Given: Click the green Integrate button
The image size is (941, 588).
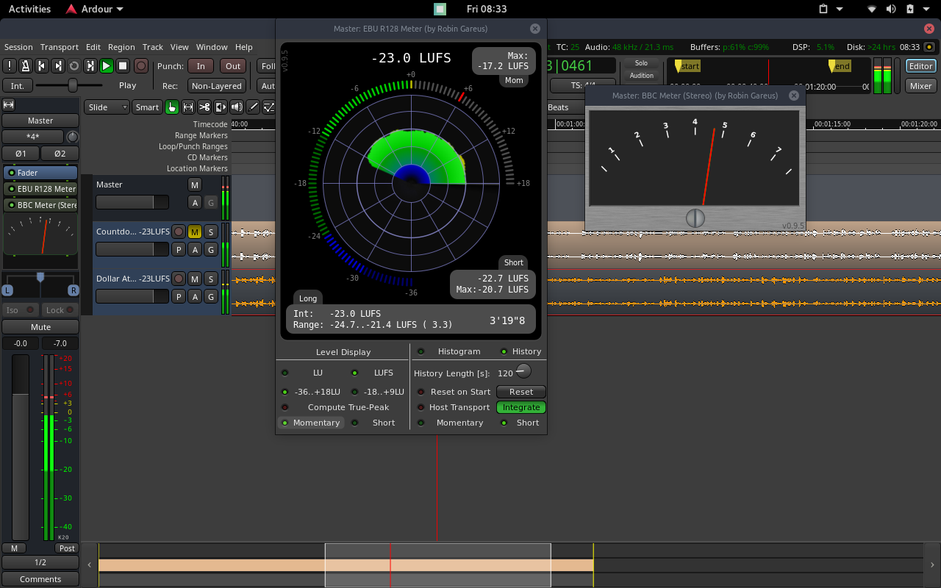Looking at the screenshot, I should (521, 407).
